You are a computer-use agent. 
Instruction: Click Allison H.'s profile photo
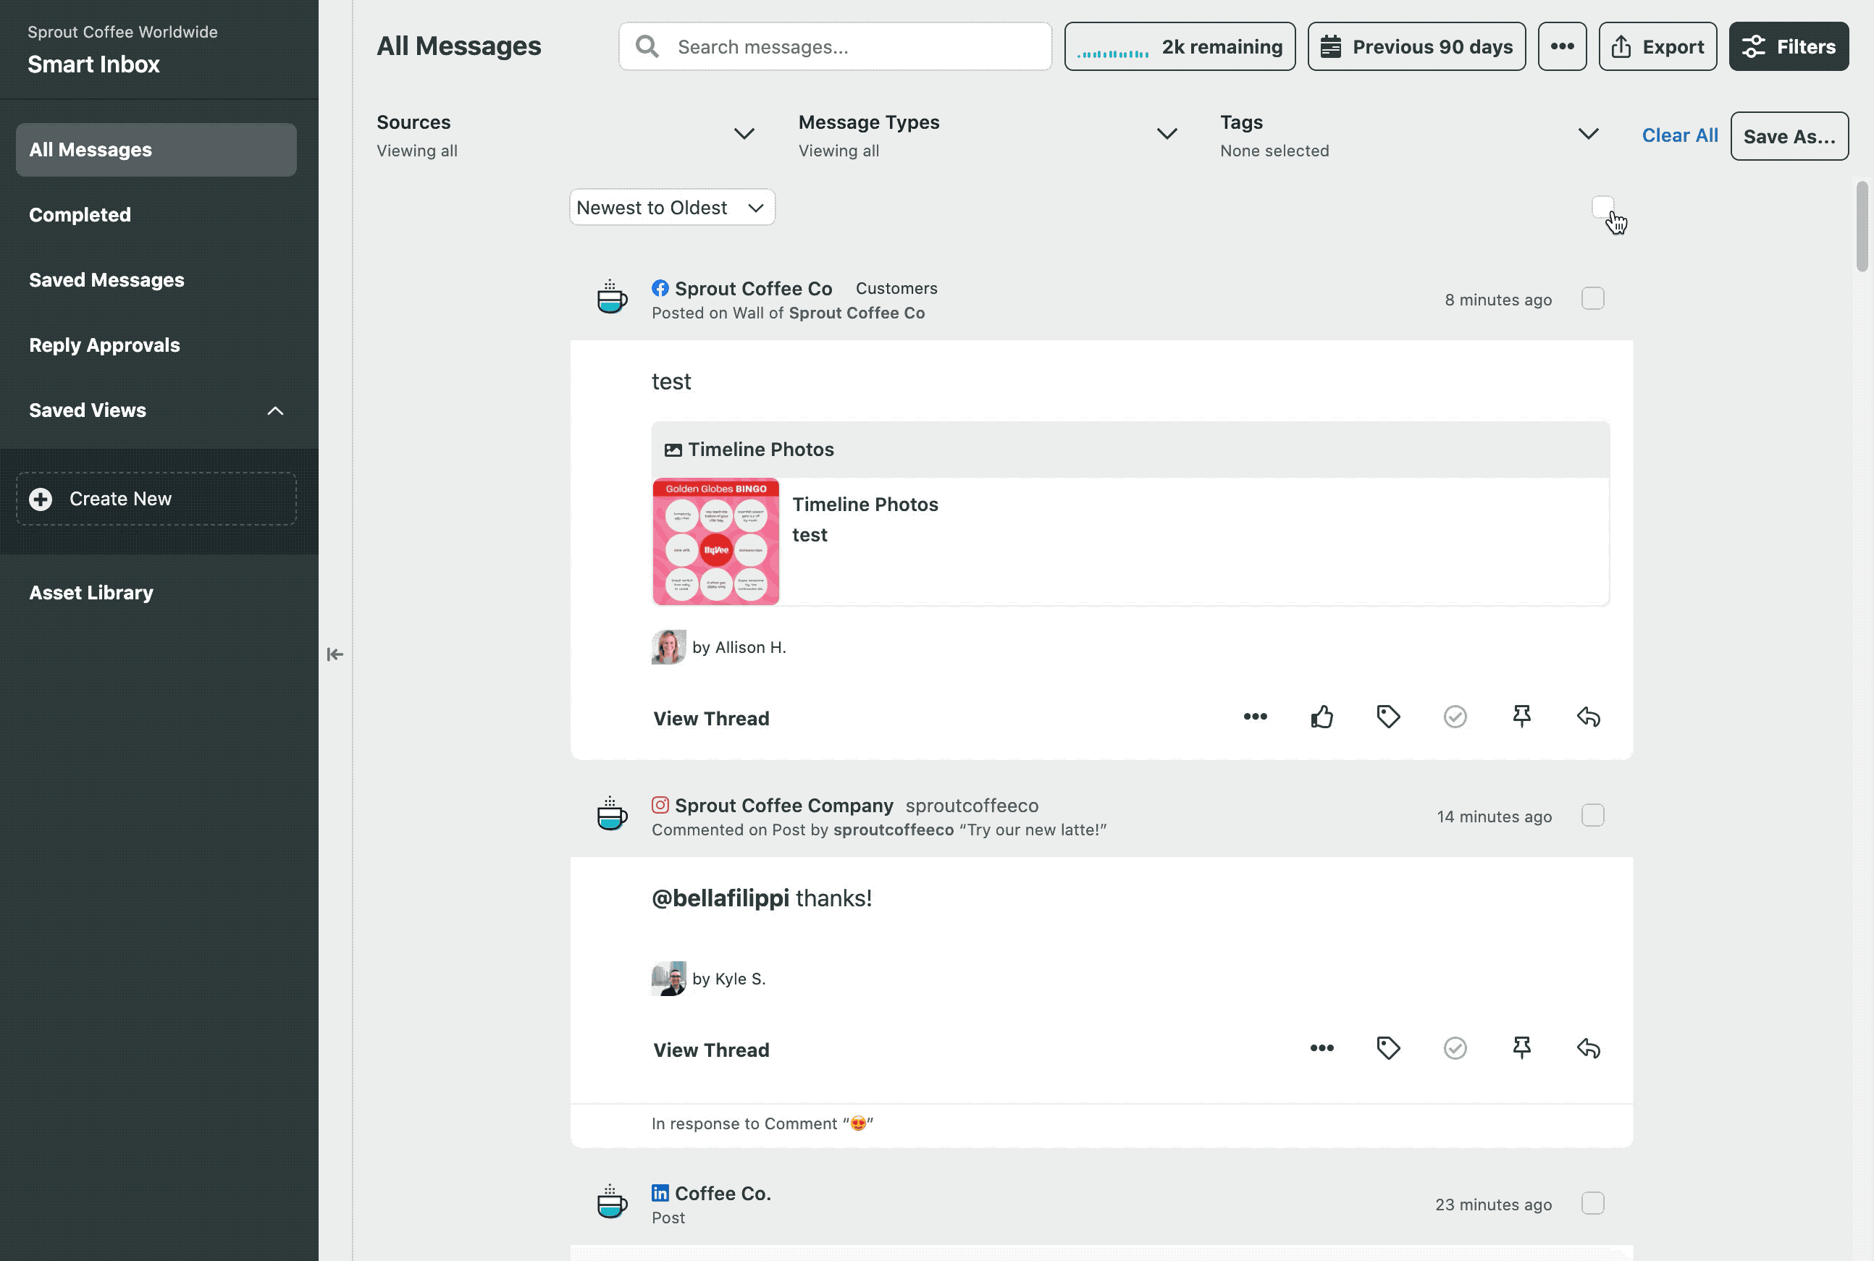pos(668,646)
